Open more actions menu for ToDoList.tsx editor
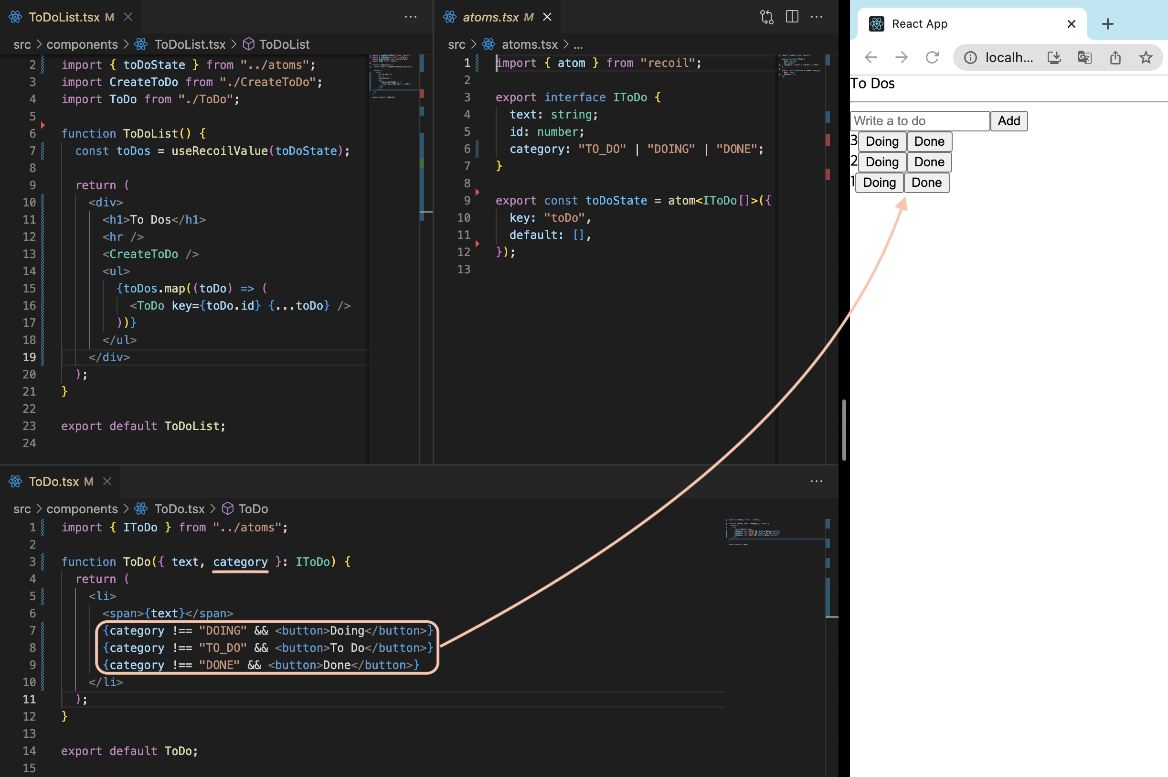Screen dimensions: 1168x777 411,17
